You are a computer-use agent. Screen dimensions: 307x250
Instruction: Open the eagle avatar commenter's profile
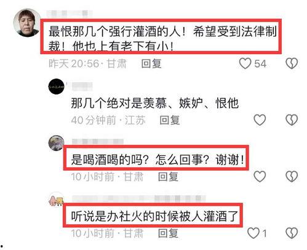(x=56, y=143)
